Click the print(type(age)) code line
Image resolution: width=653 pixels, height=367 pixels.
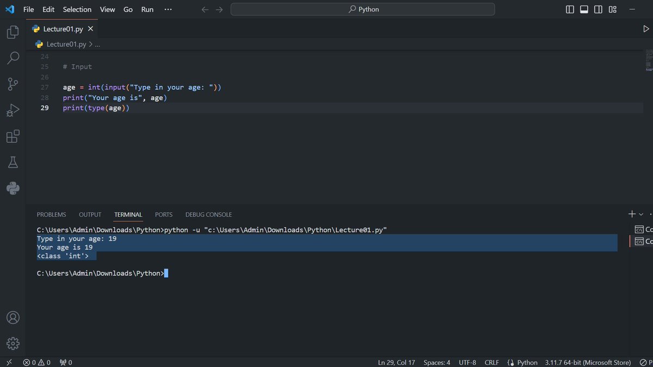(96, 108)
